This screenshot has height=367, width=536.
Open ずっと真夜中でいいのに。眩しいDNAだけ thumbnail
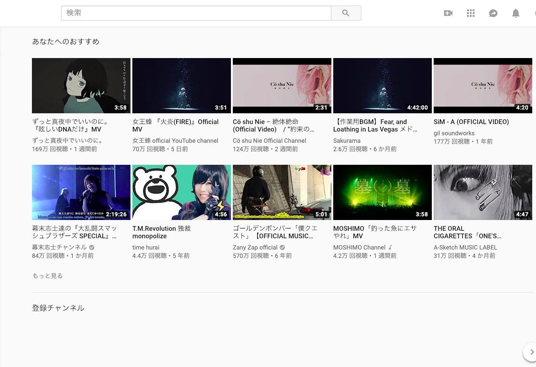(x=81, y=86)
